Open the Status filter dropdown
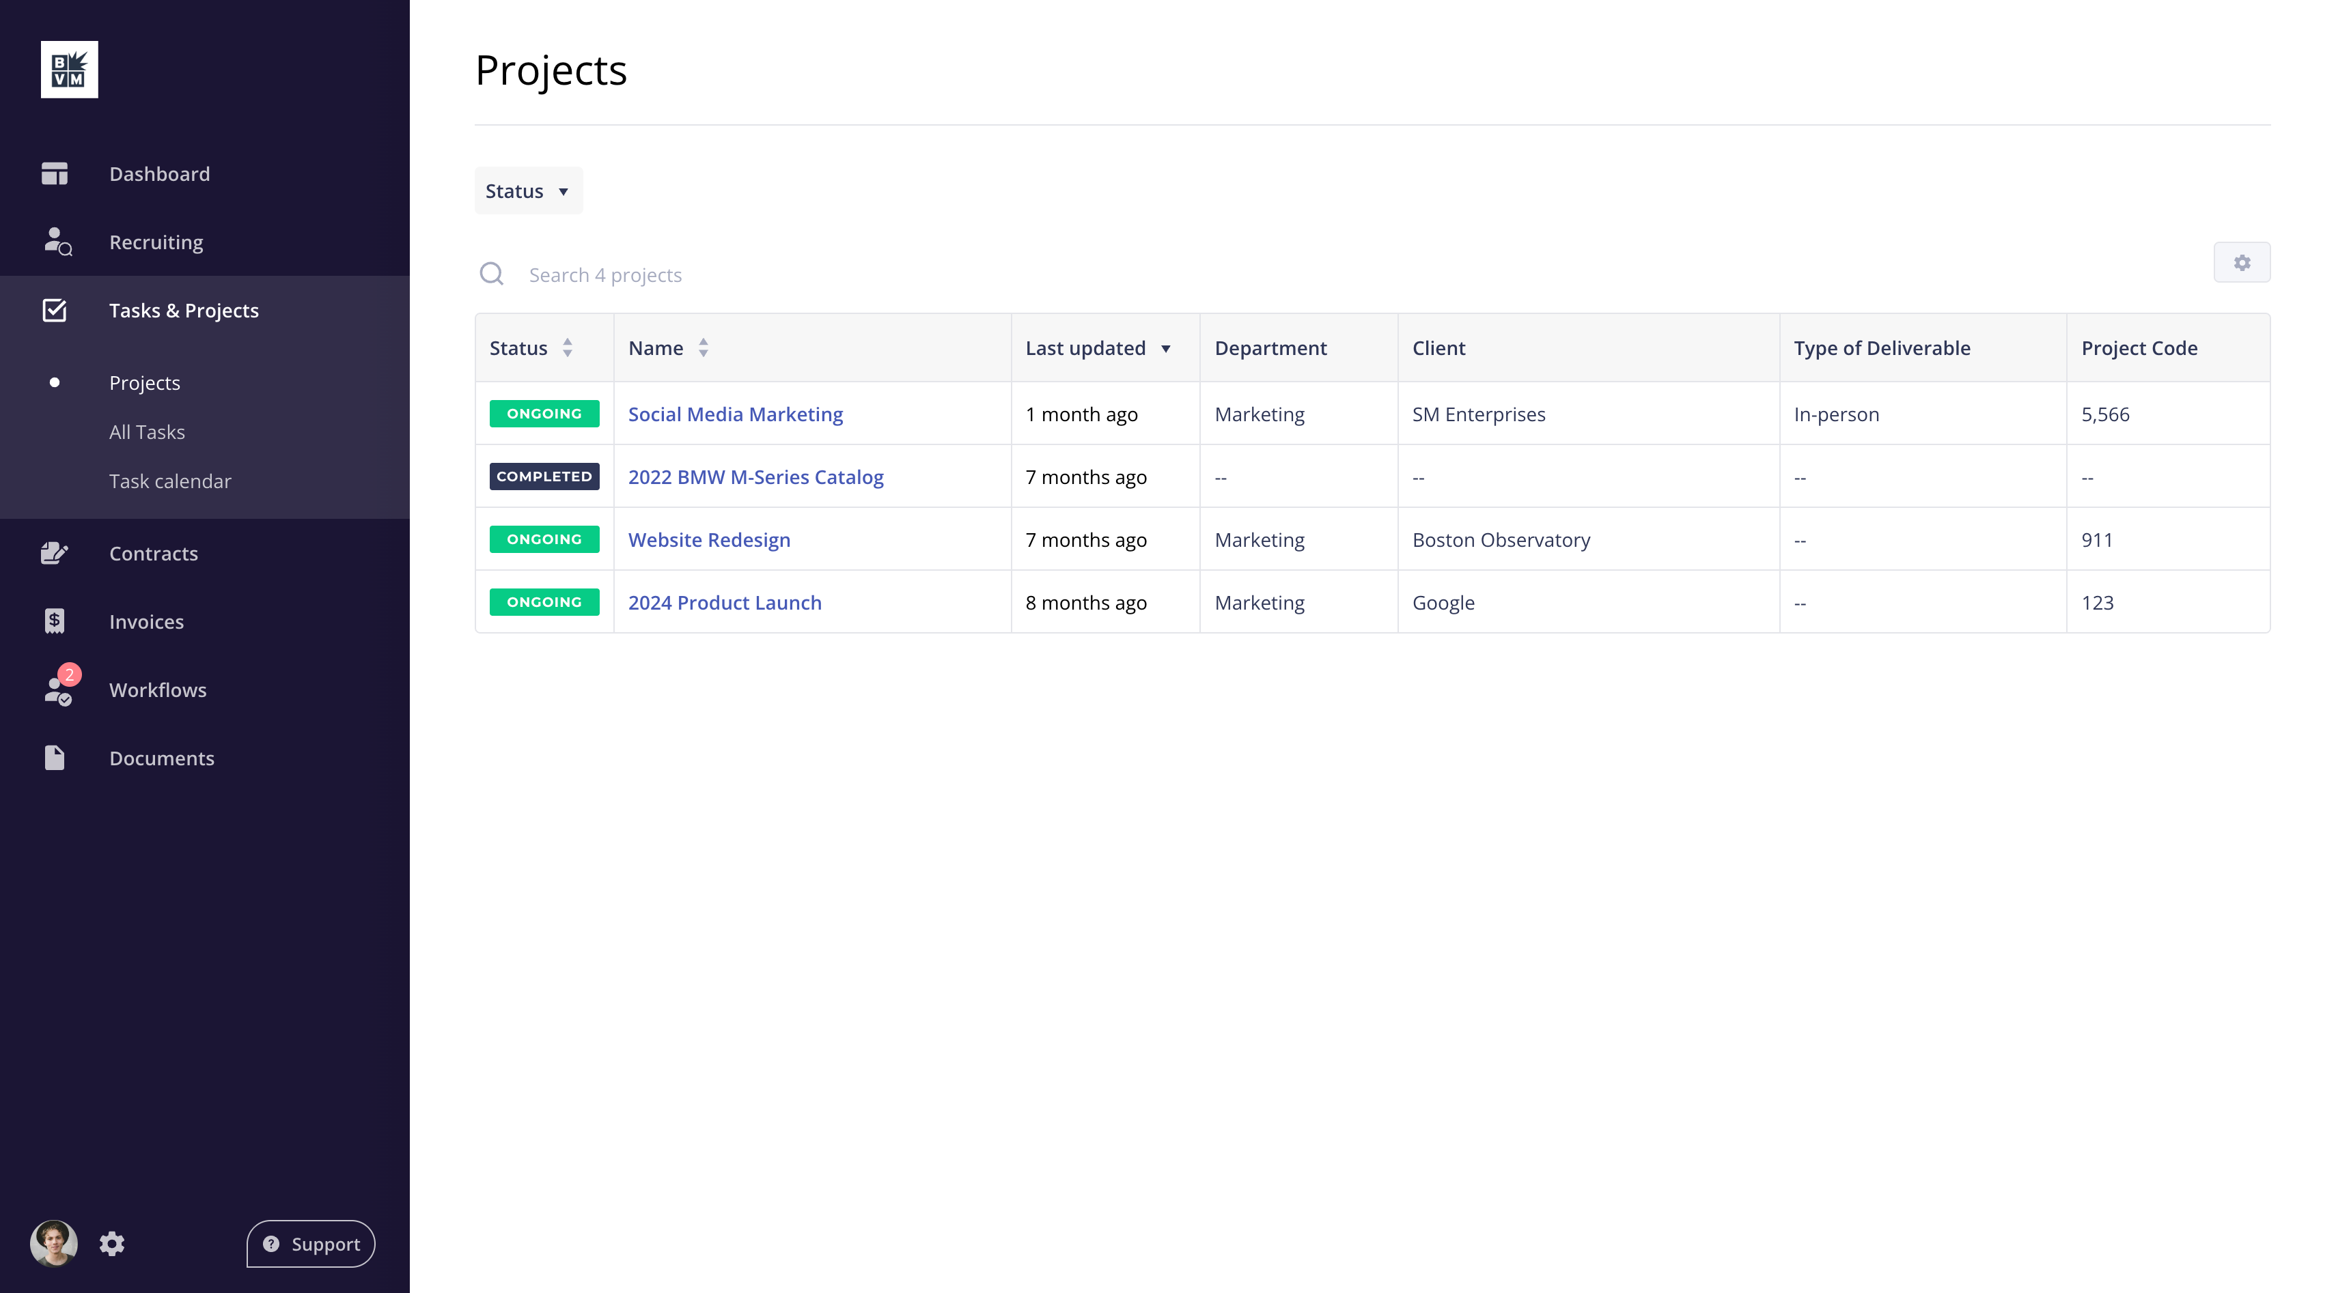This screenshot has height=1293, width=2336. (x=528, y=191)
